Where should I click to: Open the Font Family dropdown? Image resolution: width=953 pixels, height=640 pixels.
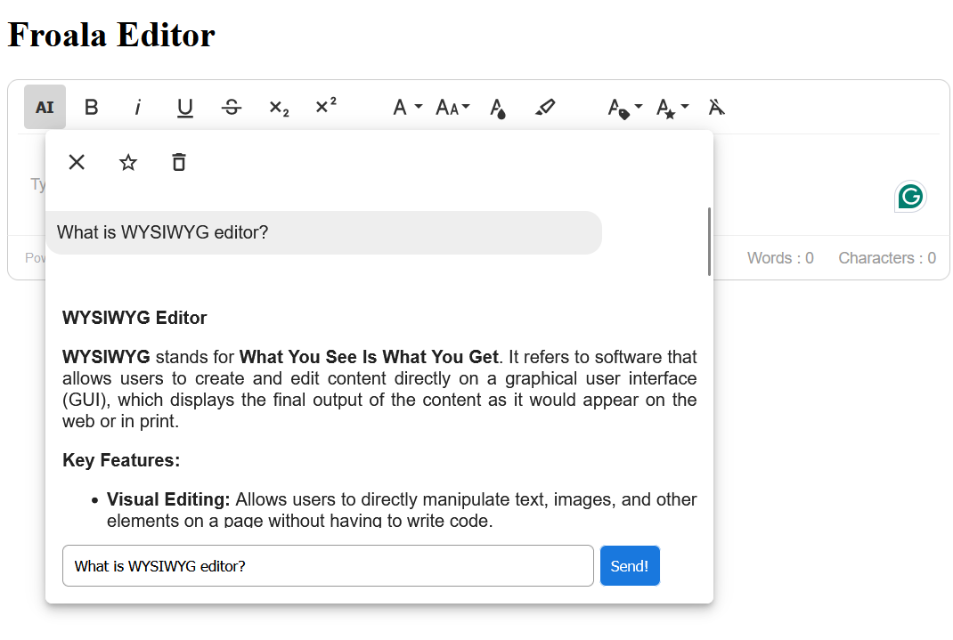pos(405,107)
